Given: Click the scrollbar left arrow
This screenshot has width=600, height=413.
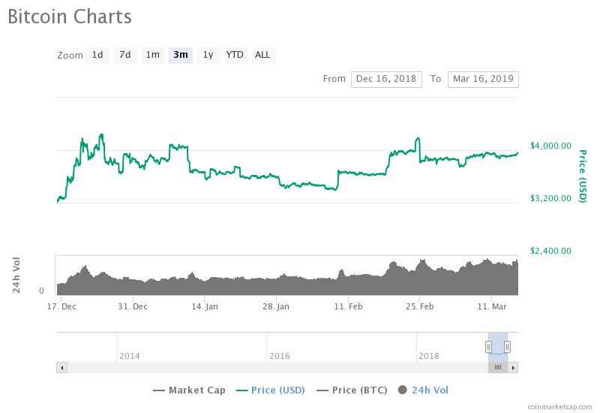Looking at the screenshot, I should click(x=62, y=367).
